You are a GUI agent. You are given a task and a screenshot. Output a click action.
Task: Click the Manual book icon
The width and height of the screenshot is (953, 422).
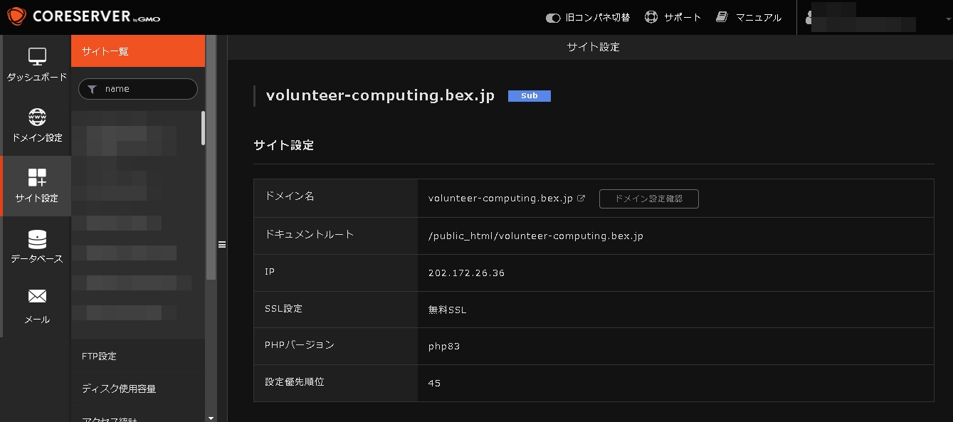coord(722,17)
